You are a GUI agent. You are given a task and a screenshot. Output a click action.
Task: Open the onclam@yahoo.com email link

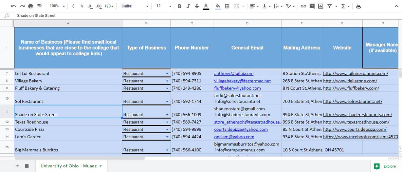pos(234,137)
